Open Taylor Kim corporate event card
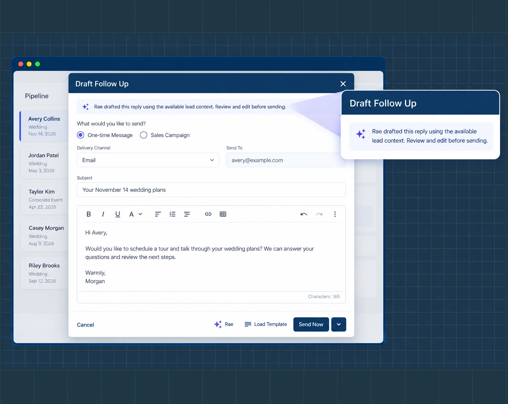This screenshot has width=508, height=404. click(x=44, y=199)
